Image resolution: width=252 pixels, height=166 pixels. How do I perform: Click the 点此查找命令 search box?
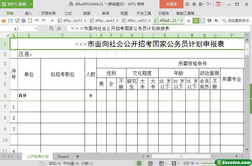pyautogui.click(x=238, y=21)
